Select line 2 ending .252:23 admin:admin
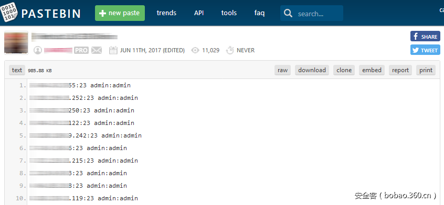 [x=83, y=98]
